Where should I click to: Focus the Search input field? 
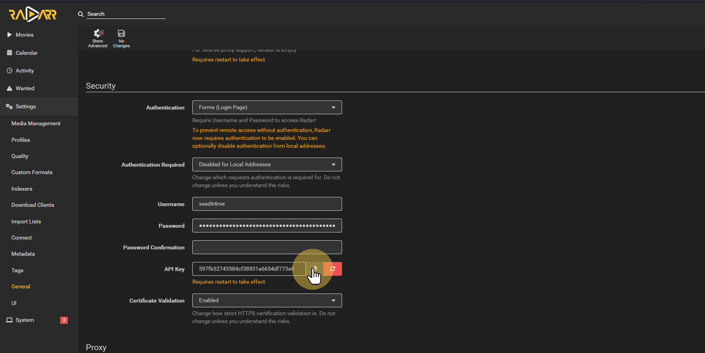click(126, 14)
